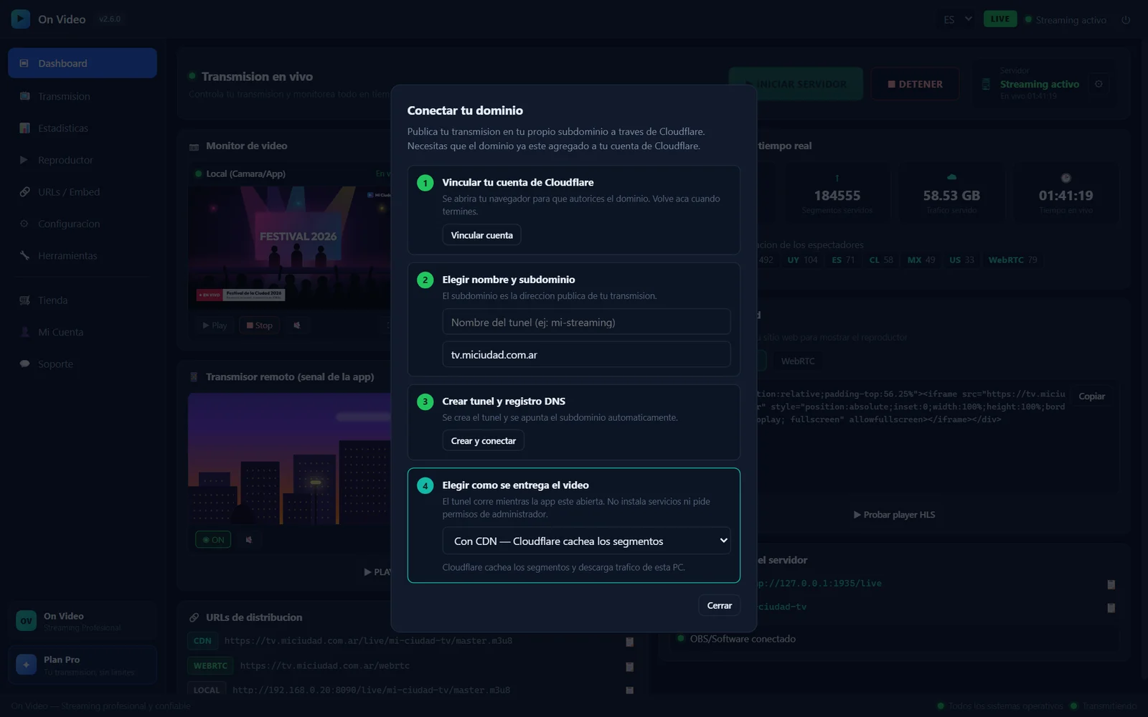Screen dimensions: 1148x717
Task: Click the Soporte chat icon in sidebar
Action: point(24,364)
